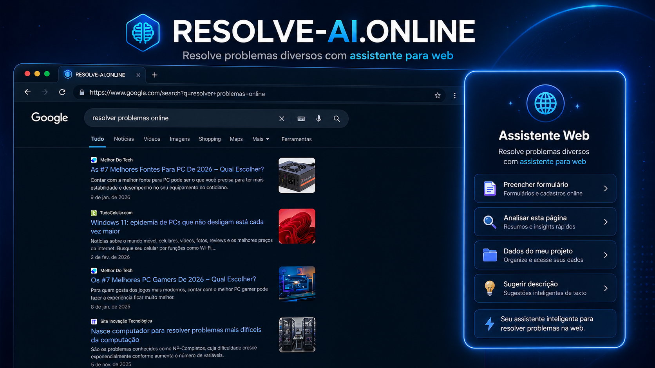Expand the Sugerir descrição chevron

click(606, 288)
